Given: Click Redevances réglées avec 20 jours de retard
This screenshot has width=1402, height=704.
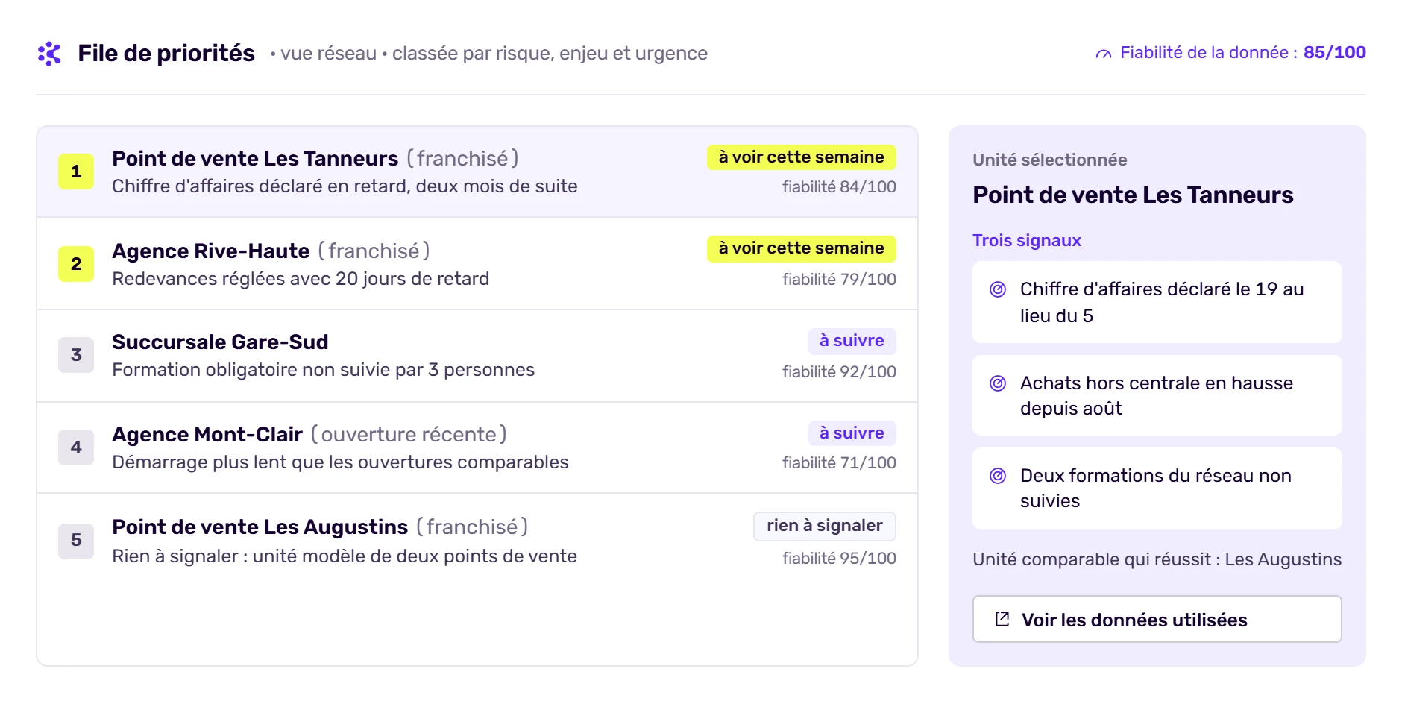Looking at the screenshot, I should tap(301, 279).
